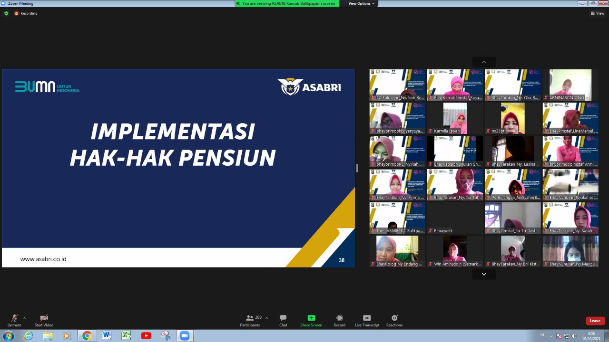Select bhaybrimobPC_Ny.Rah video tile
Image resolution: width=609 pixels, height=342 pixels.
[397, 152]
